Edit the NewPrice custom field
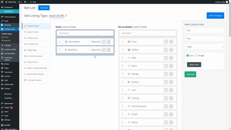This screenshot has width=231, height=130. click(x=104, y=50)
